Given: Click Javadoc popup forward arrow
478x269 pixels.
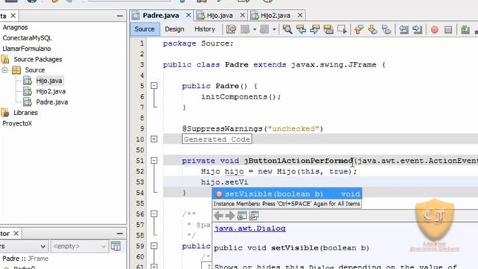Looking at the screenshot, I should pos(230,216).
